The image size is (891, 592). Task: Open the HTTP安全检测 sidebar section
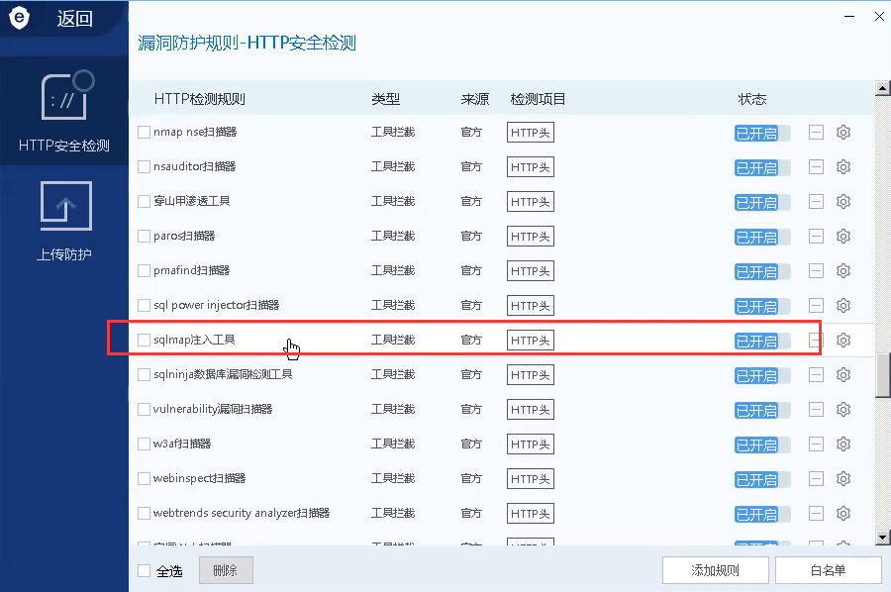point(64,111)
